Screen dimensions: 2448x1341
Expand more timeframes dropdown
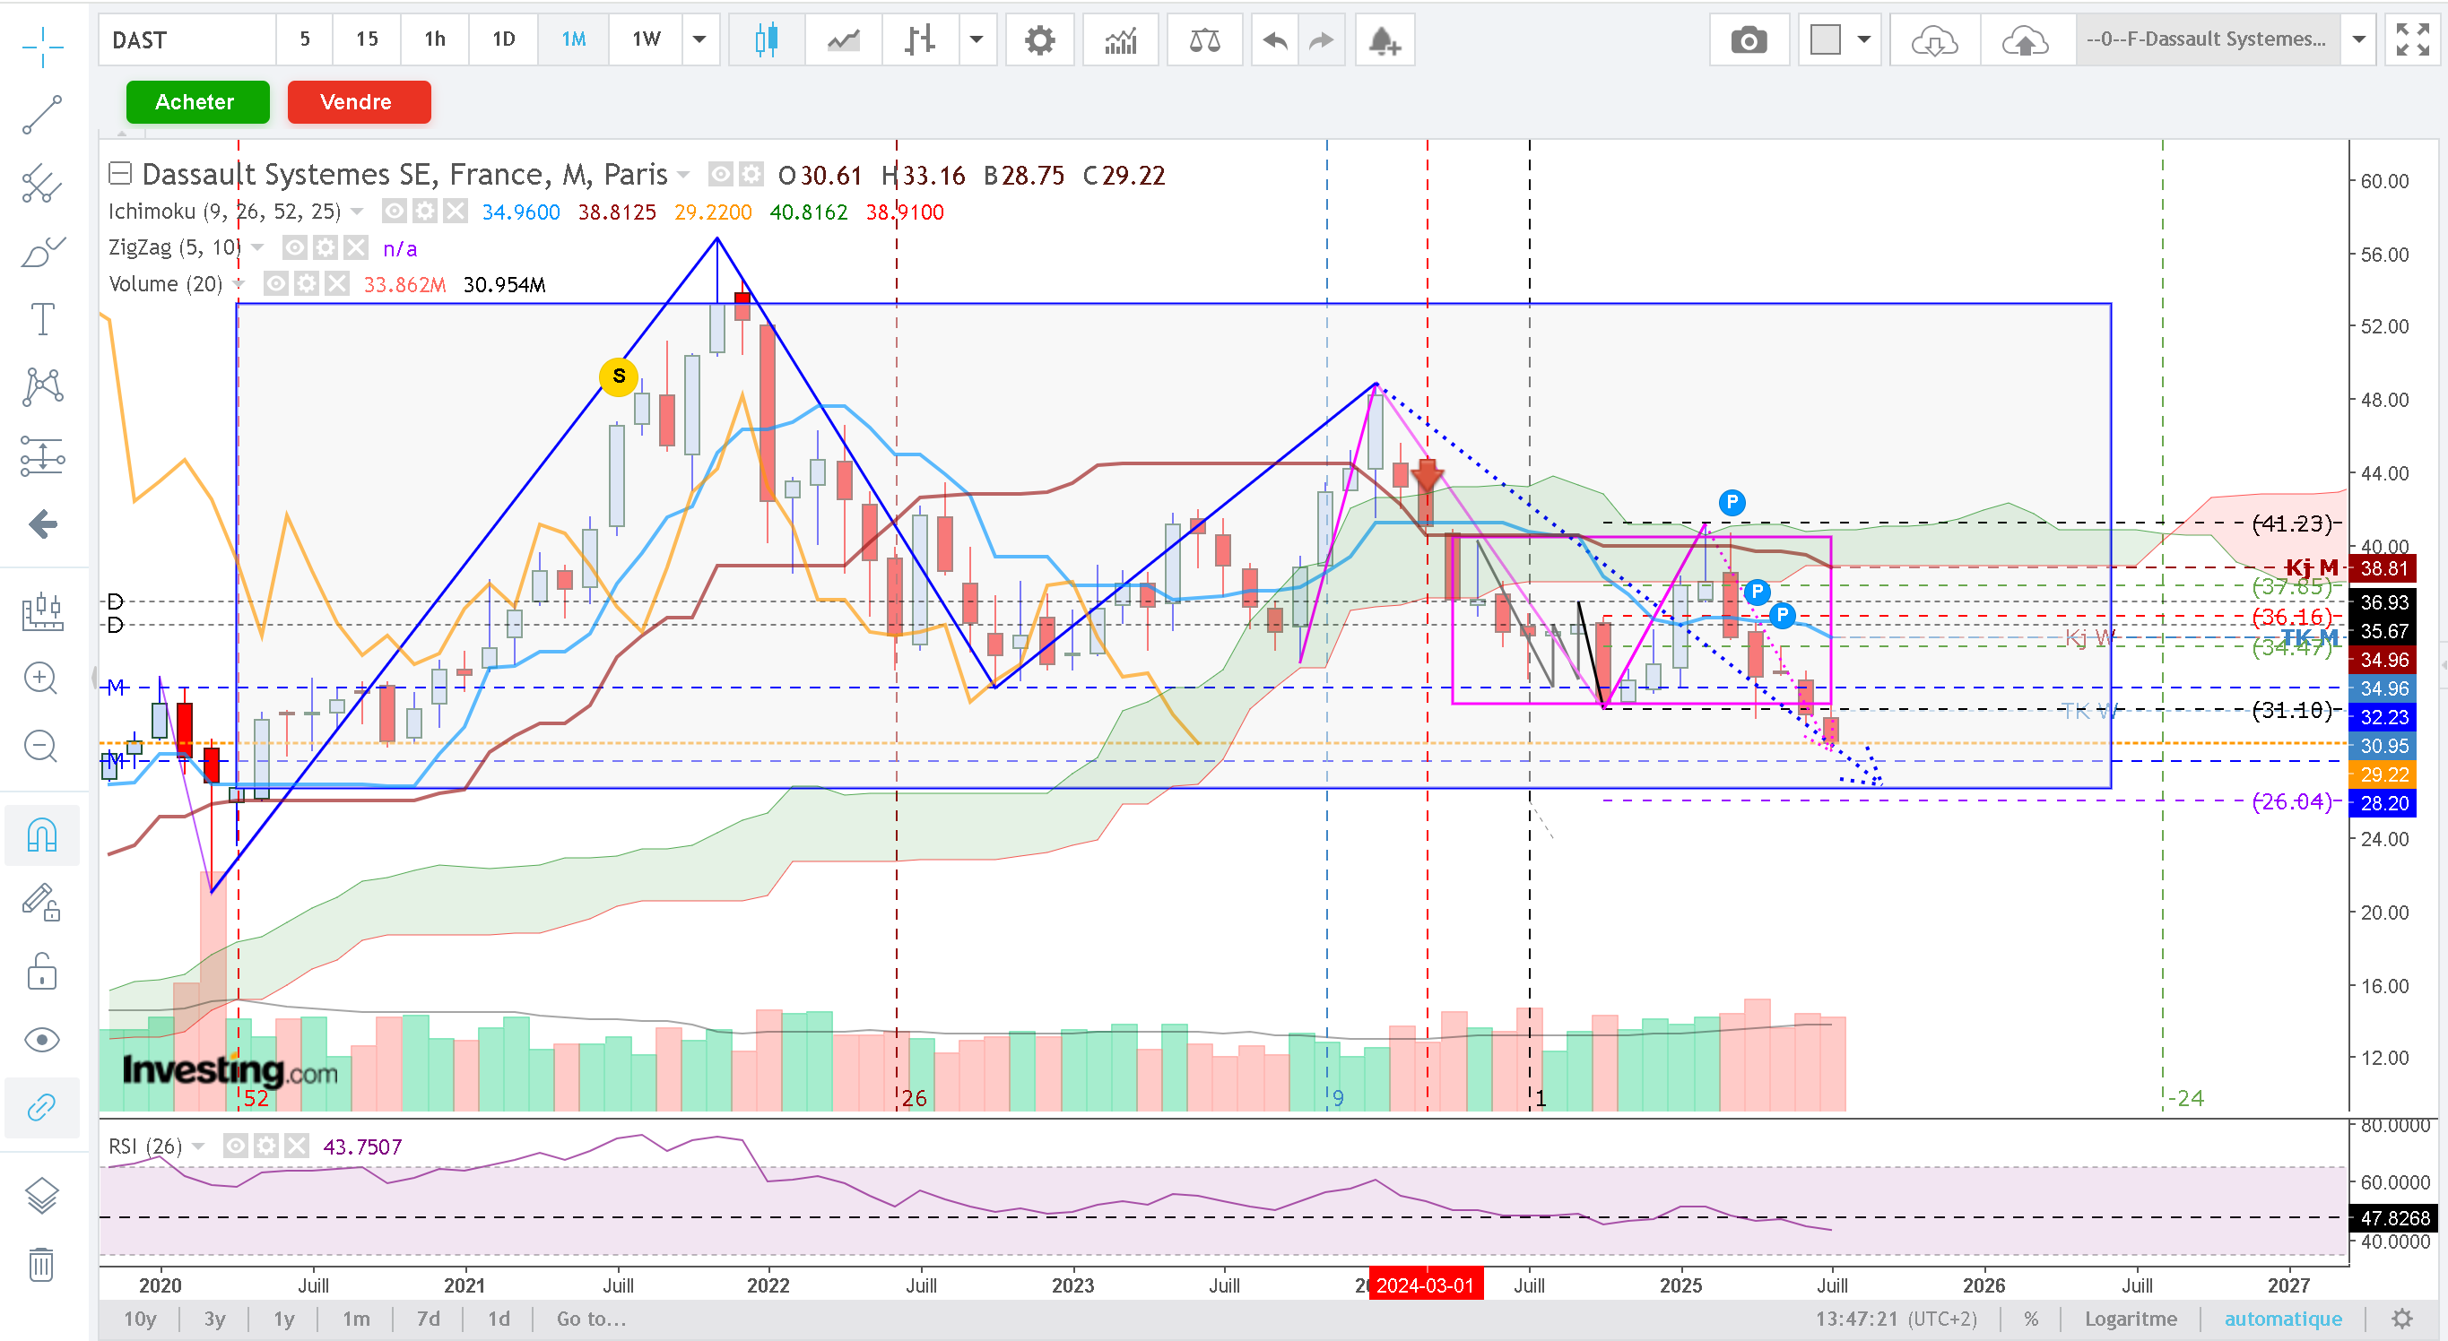(x=699, y=39)
